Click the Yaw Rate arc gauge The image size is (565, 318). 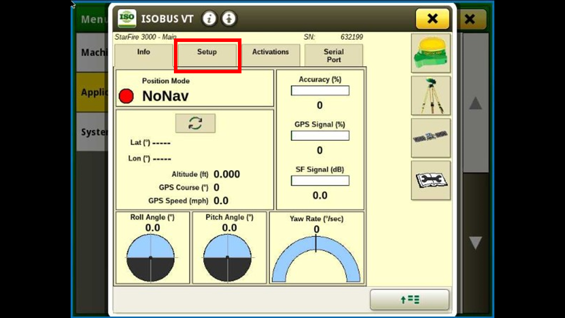[316, 258]
